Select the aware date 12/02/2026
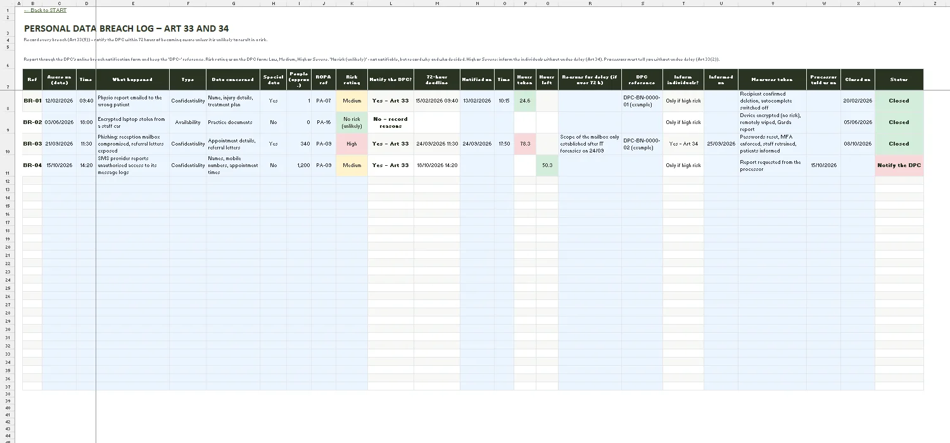950x443 pixels. tap(60, 101)
